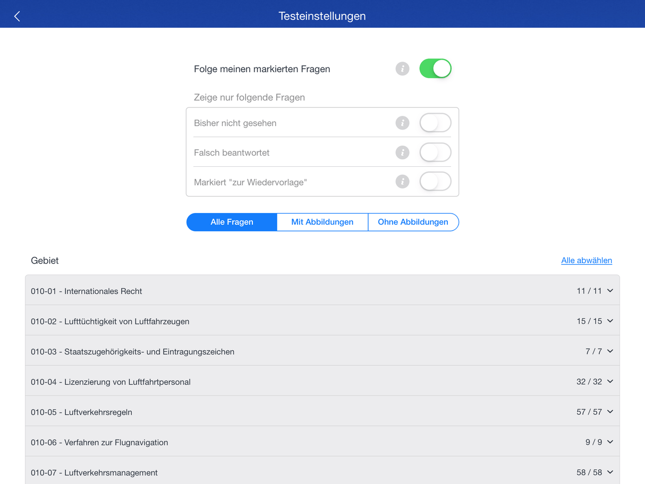
Task: Go back using the top-left arrow
Action: pyautogui.click(x=17, y=16)
